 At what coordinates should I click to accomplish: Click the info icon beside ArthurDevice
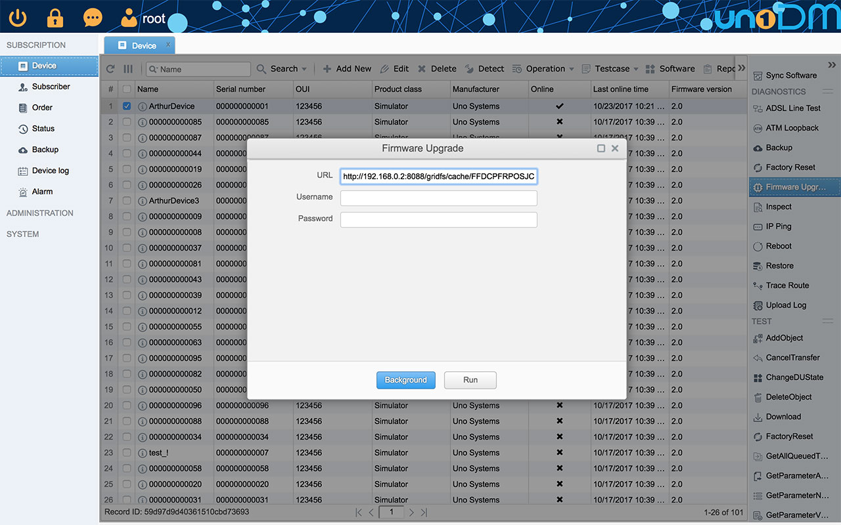142,106
